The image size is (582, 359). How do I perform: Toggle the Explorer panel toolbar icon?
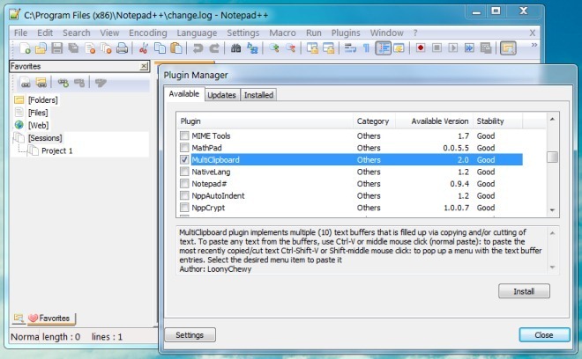508,48
